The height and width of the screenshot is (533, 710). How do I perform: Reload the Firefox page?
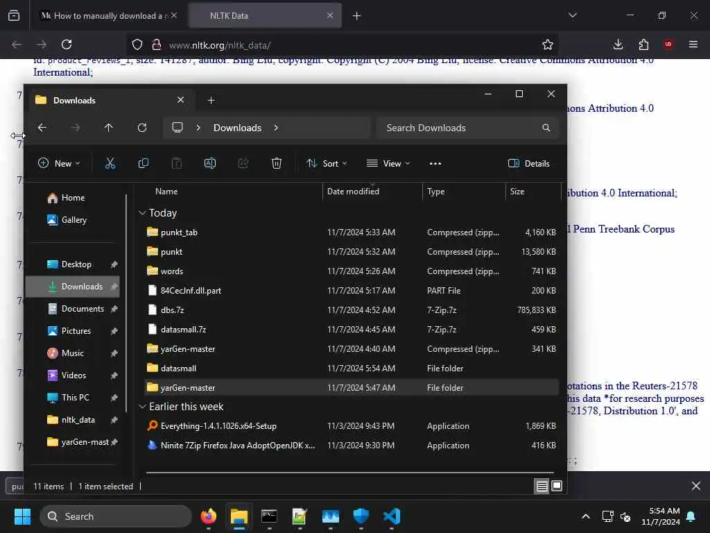(x=67, y=44)
